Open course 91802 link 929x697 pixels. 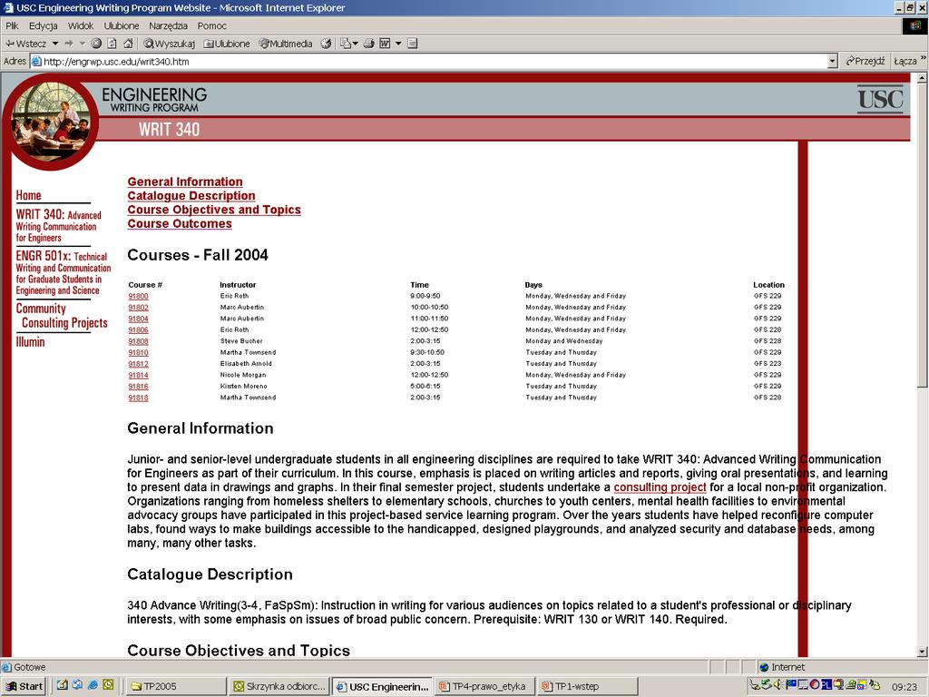point(138,308)
